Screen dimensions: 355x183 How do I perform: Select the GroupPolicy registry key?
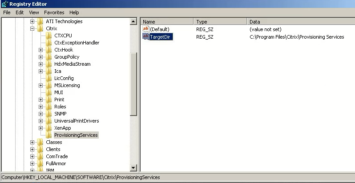66,57
